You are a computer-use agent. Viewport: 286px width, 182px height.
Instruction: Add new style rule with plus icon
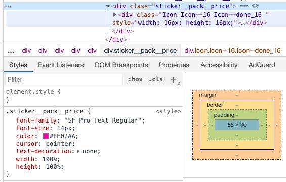pos(174,80)
